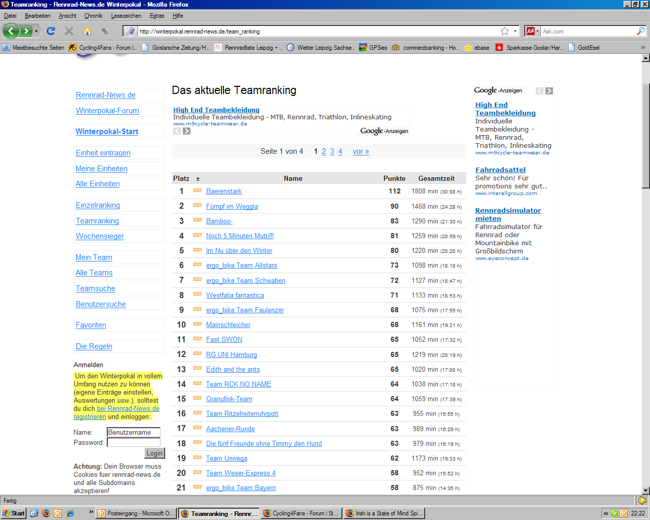Bookmark this page with the star icon

(504, 31)
